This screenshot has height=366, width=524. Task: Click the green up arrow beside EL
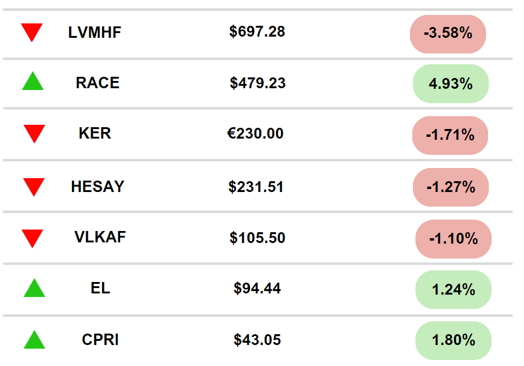[x=34, y=288]
